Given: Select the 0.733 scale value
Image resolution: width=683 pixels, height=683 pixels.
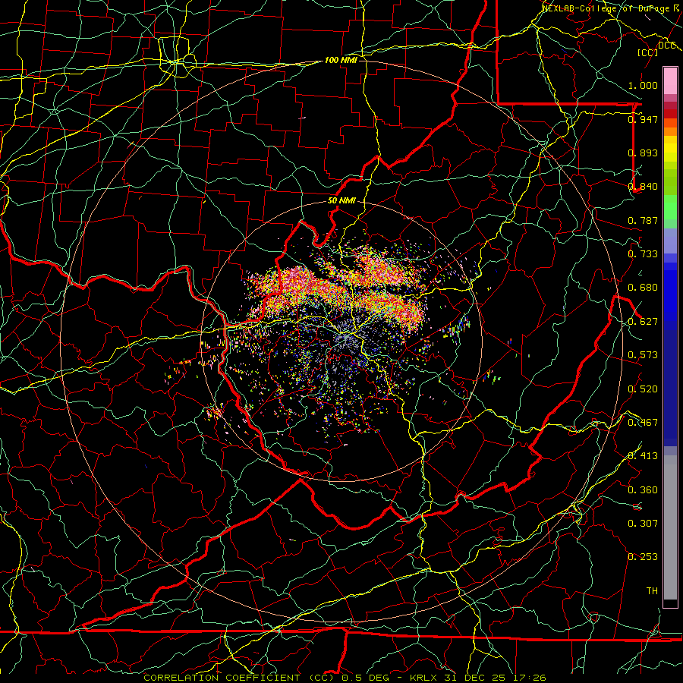Looking at the screenshot, I should pos(643,254).
